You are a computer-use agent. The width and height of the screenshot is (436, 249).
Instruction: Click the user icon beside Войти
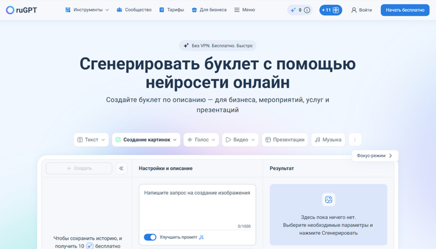coord(354,10)
